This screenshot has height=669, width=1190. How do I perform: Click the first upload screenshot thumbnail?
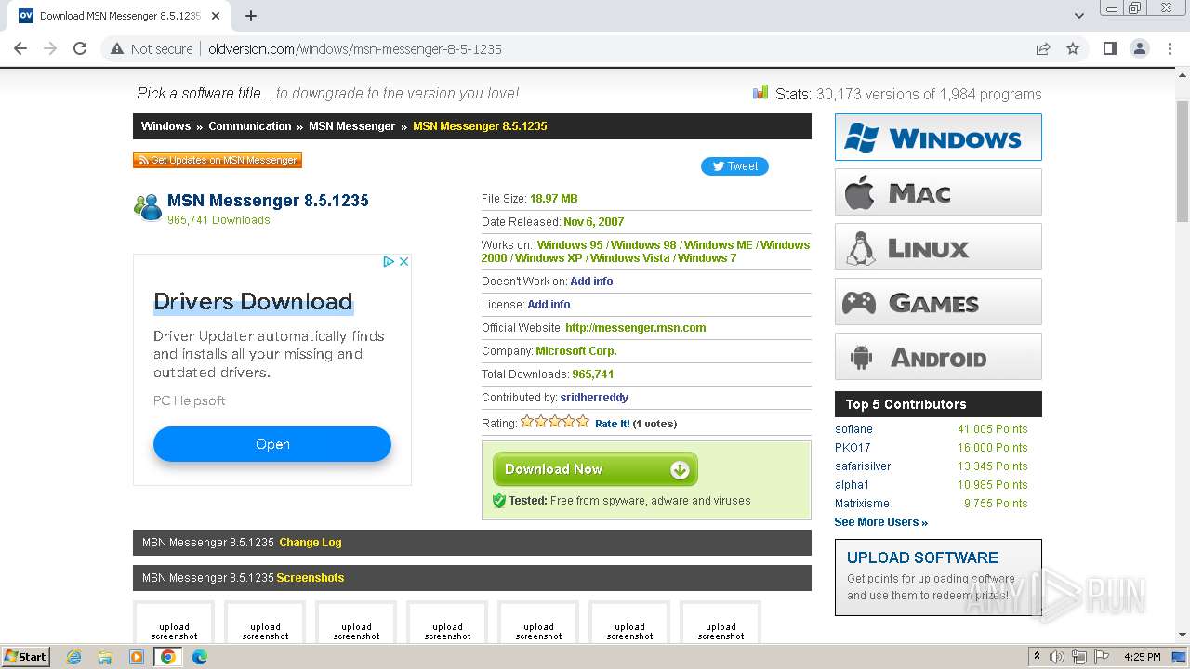pos(174,623)
